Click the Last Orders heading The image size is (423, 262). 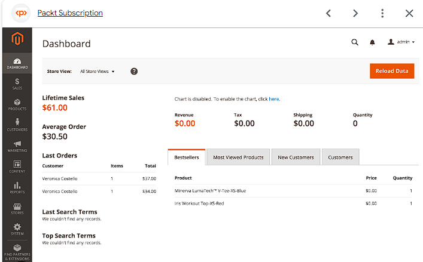click(60, 156)
